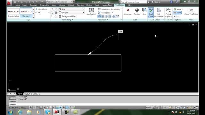205x115 pixels.
Task: Insert a Field into text
Action: coord(144,12)
